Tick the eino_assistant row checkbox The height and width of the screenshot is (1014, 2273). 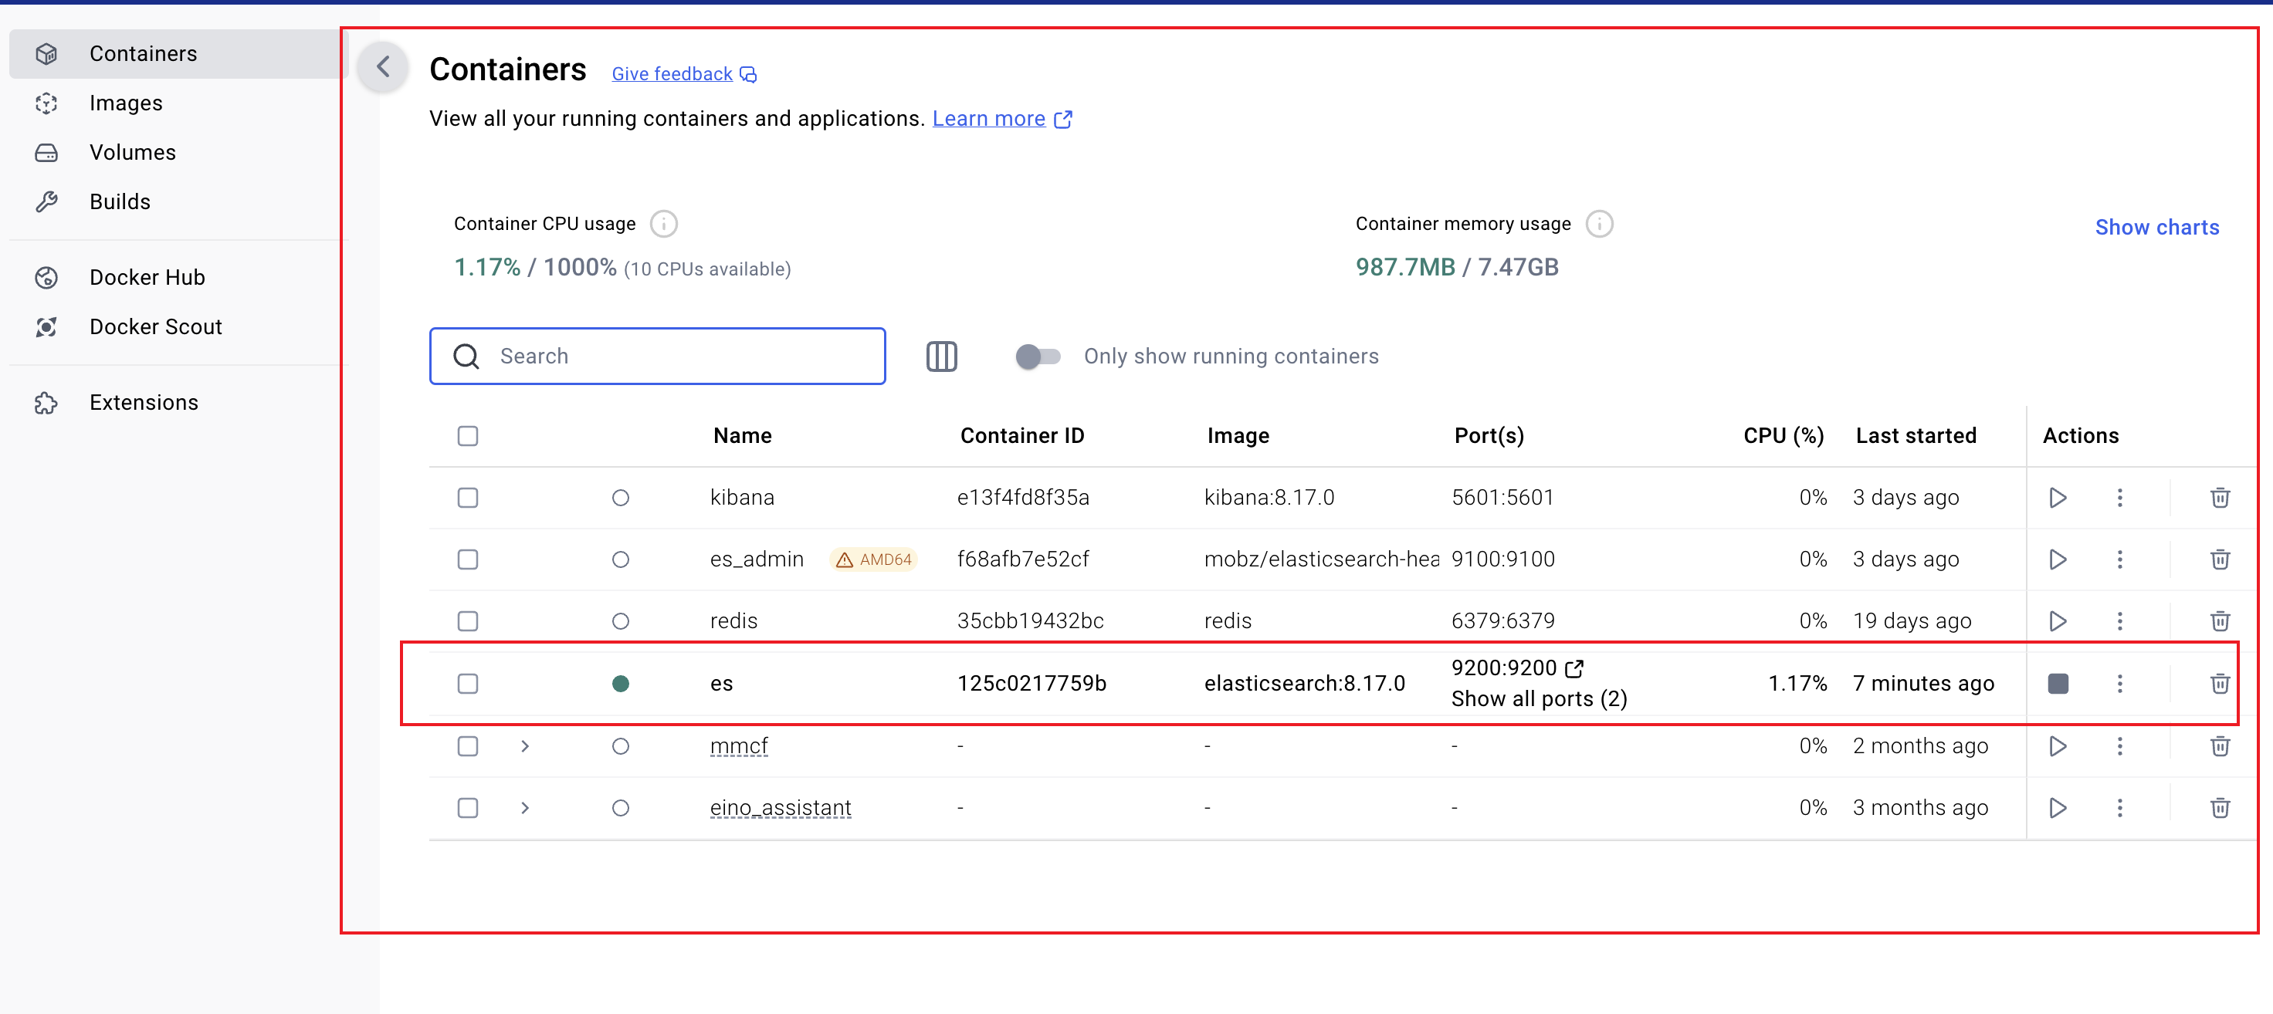(468, 808)
